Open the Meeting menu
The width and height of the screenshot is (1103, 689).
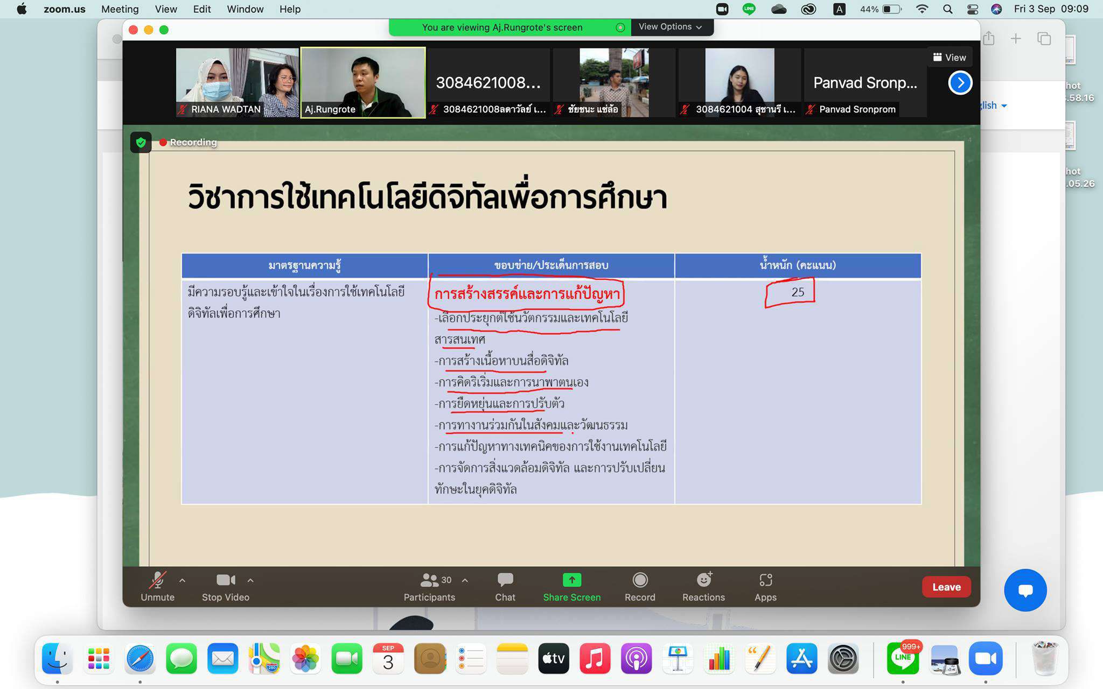[120, 9]
